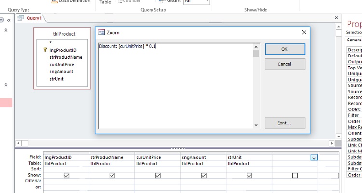Click the curUnitPrice Field cell in grid
This screenshot has width=362, height=193.
(x=157, y=157)
